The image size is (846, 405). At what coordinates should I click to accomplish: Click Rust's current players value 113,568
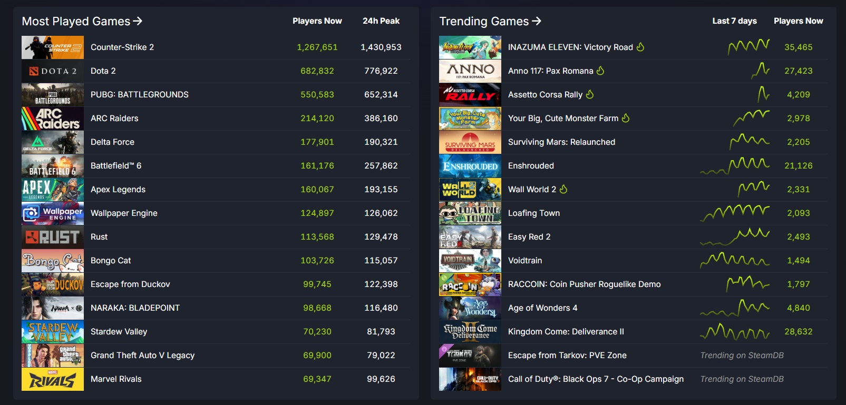(317, 237)
